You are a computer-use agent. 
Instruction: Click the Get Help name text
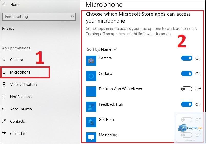(x=106, y=120)
